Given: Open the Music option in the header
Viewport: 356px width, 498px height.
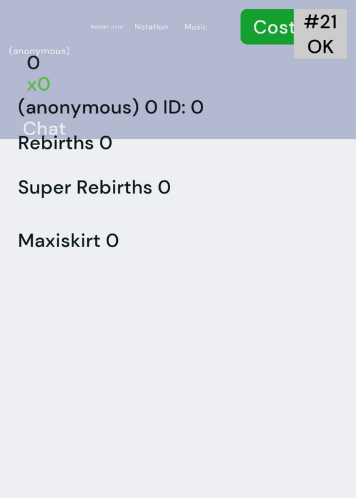Looking at the screenshot, I should coord(196,27).
